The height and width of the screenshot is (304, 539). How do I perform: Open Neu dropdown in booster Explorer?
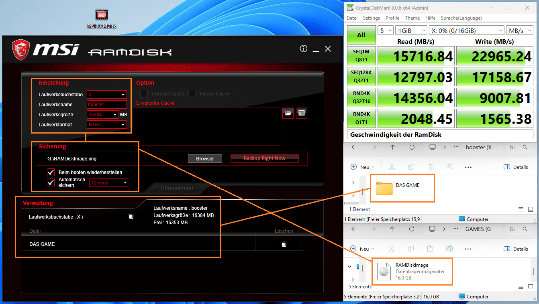[x=363, y=167]
